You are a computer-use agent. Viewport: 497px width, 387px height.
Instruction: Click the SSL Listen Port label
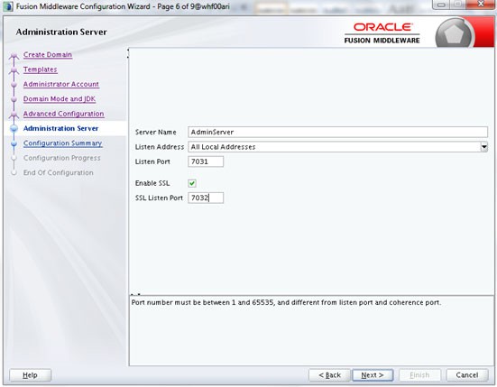(x=159, y=198)
